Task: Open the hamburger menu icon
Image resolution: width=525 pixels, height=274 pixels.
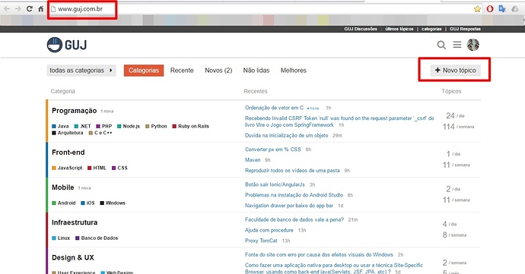Action: [457, 45]
